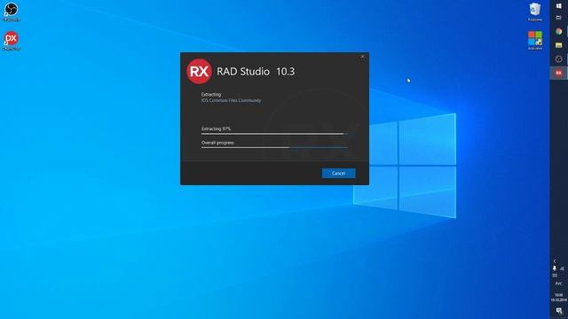Screen dimensions: 568x319
Task: Switch to RAD Studio installer taskbar item
Action: click(x=558, y=73)
